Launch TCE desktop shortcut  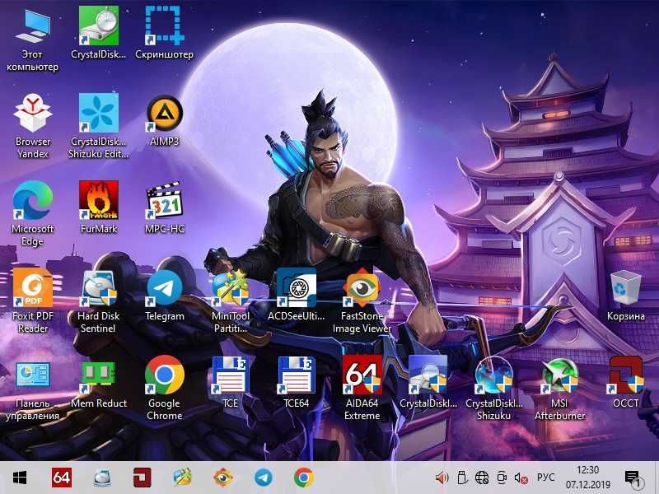231,381
